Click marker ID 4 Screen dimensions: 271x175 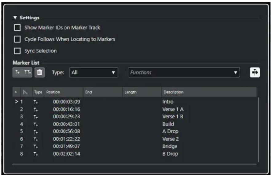(x=22, y=124)
